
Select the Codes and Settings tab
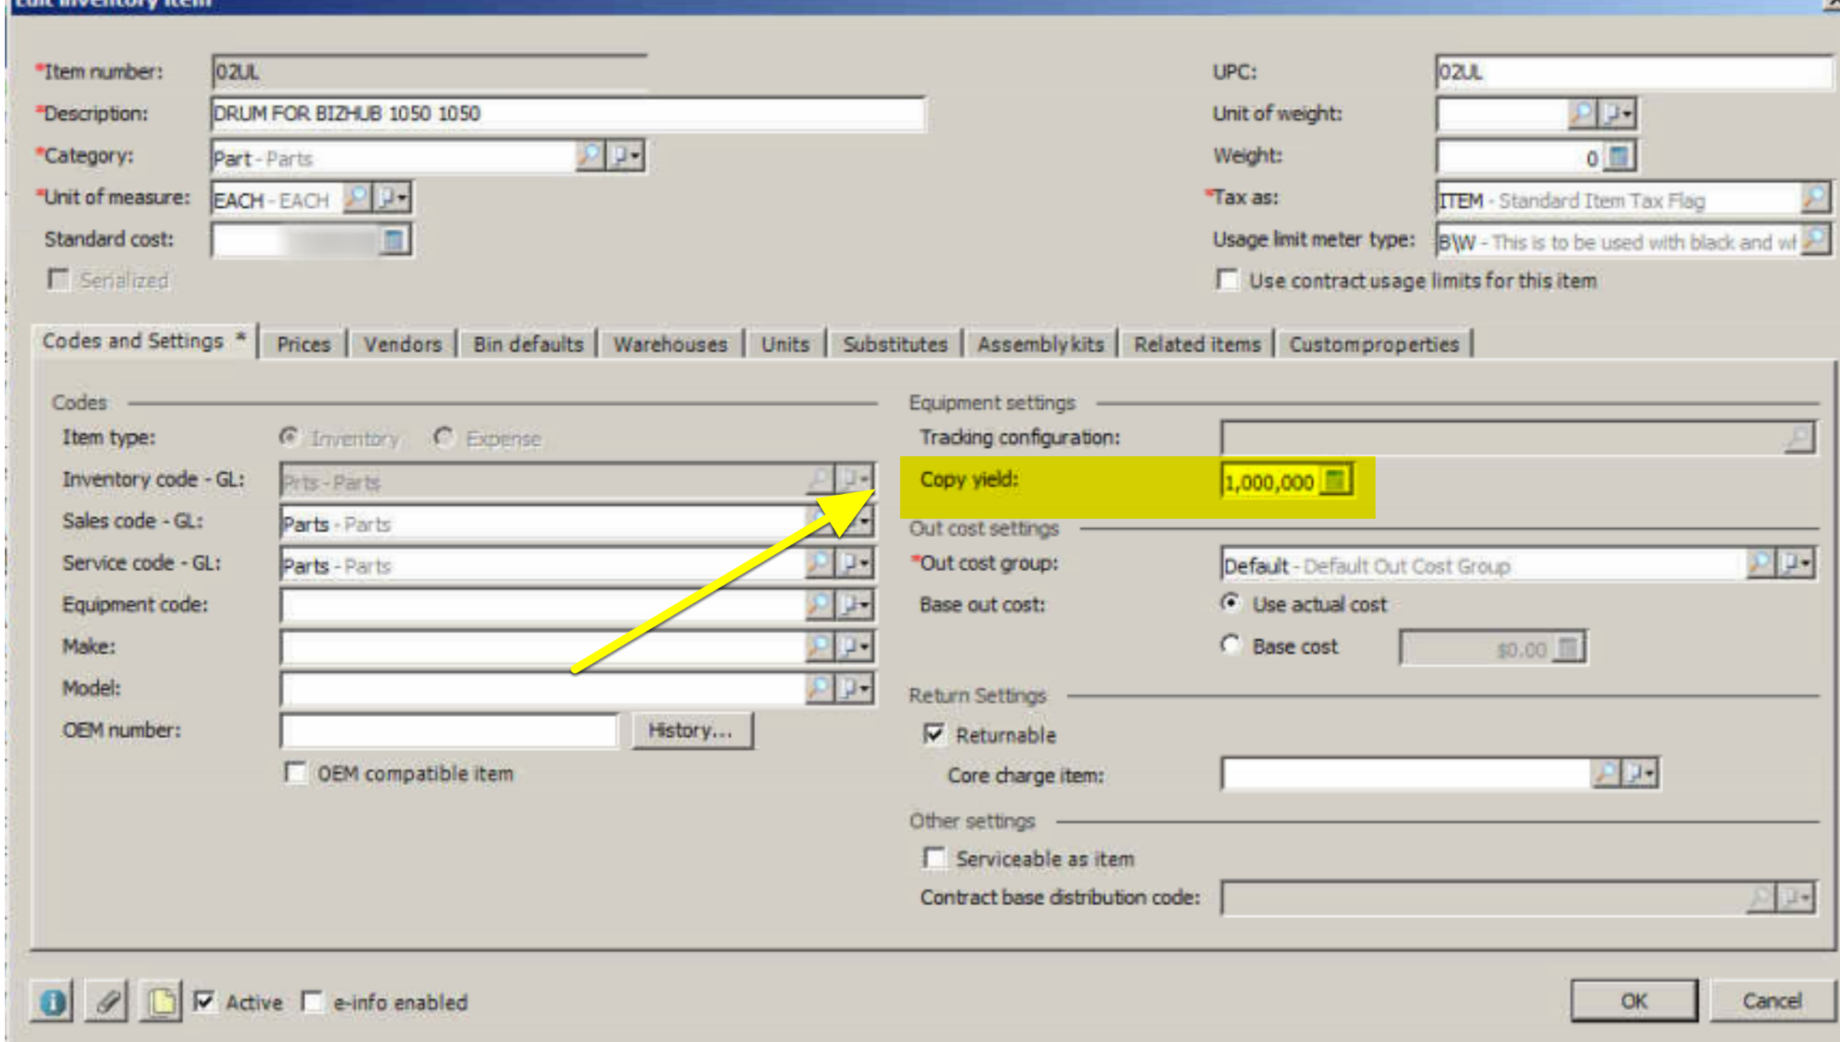[x=144, y=342]
